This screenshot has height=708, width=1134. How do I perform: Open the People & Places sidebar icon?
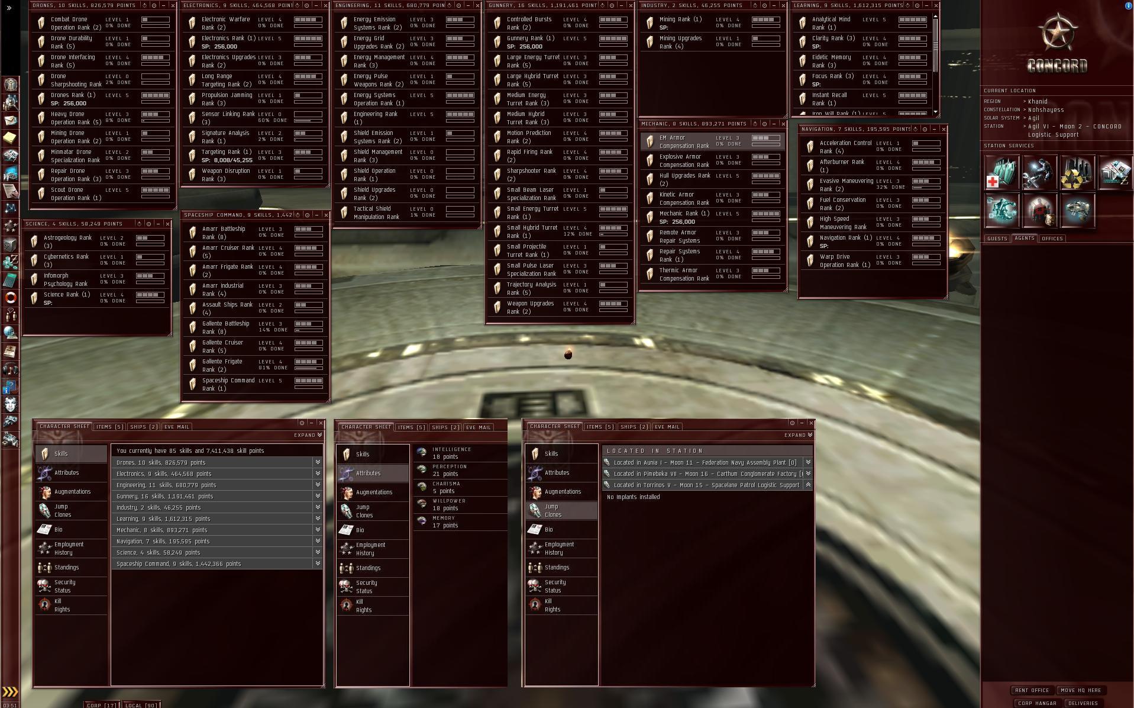click(x=11, y=102)
